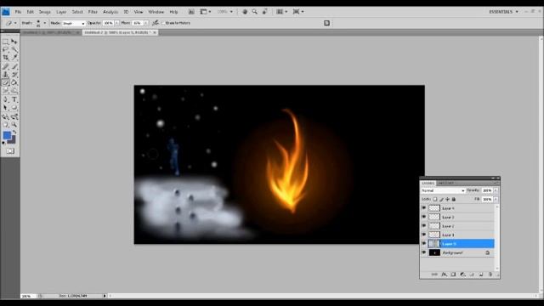The width and height of the screenshot is (544, 306).
Task: Open eraser Mode dropdown in options bar
Action: click(x=74, y=23)
